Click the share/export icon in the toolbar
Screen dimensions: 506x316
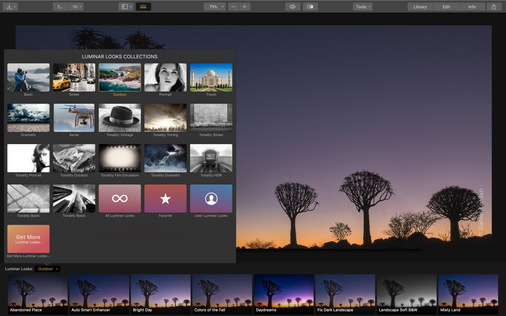point(494,7)
